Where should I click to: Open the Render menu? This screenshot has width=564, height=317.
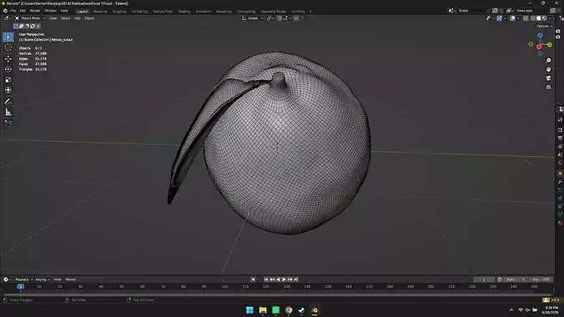(35, 11)
